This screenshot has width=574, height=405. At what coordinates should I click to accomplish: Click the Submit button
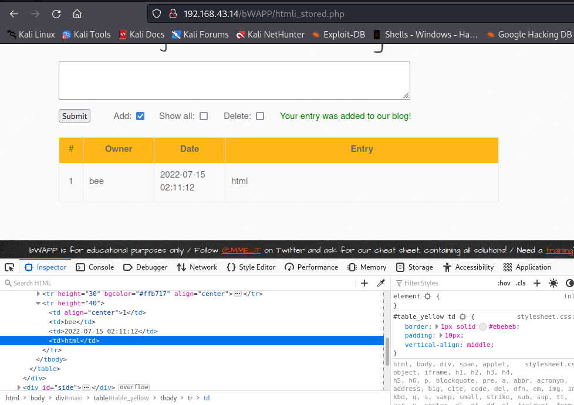75,116
